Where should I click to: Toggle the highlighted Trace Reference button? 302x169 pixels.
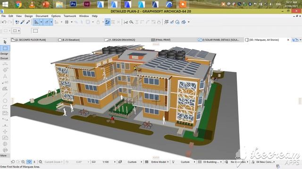[x=108, y=22]
